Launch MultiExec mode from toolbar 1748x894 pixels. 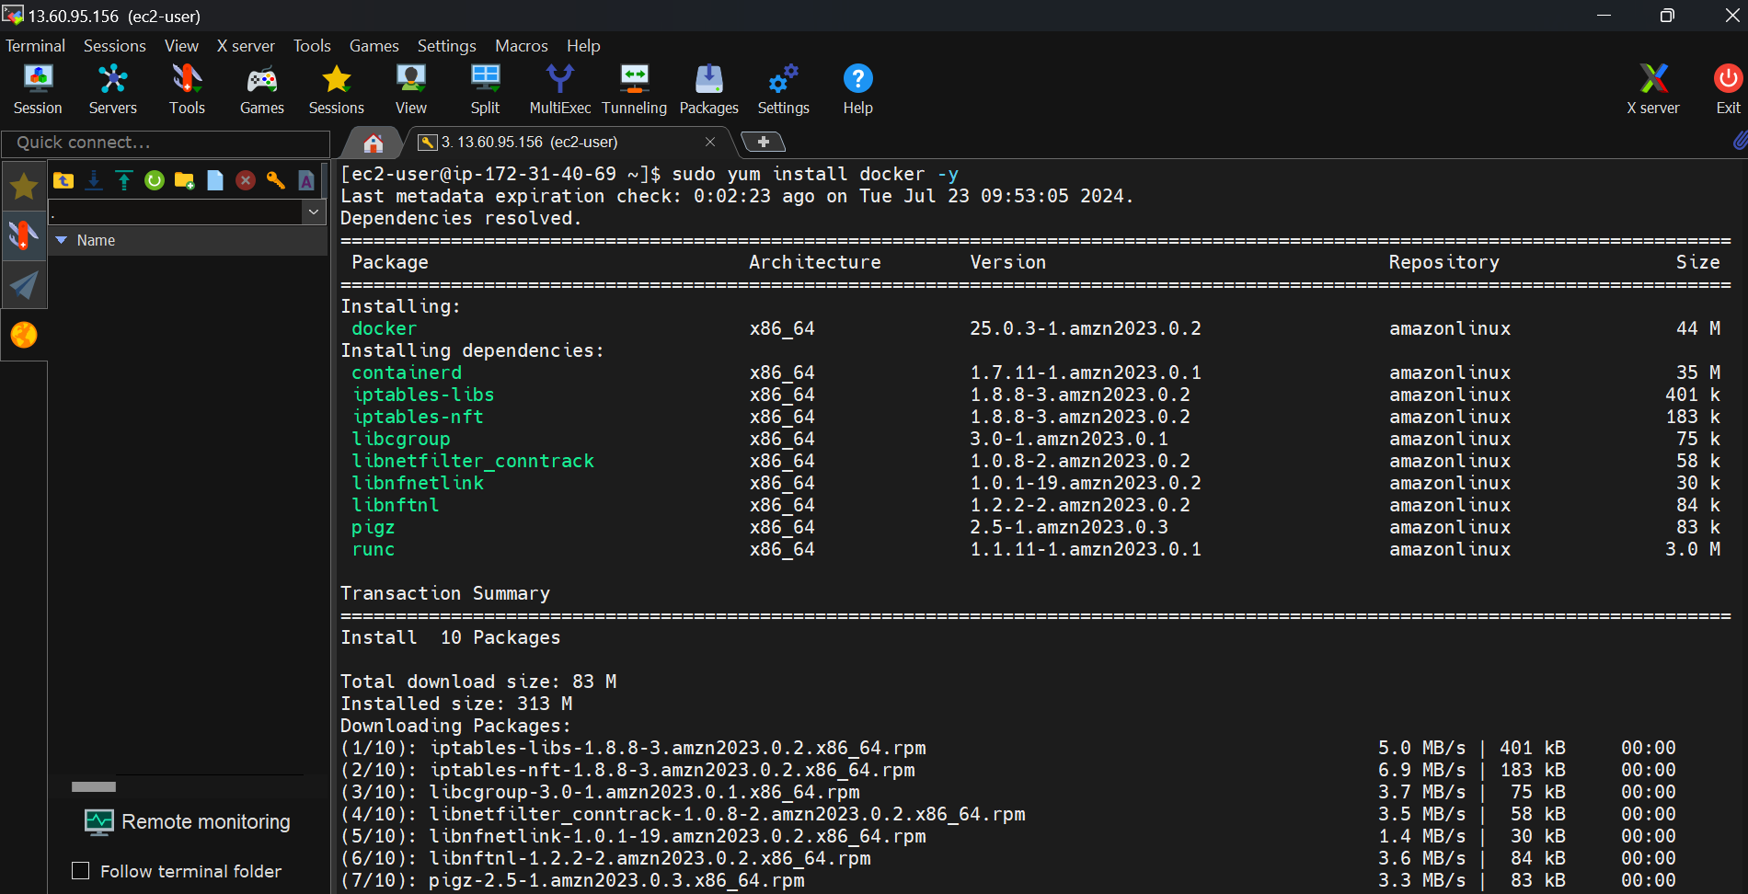(559, 89)
